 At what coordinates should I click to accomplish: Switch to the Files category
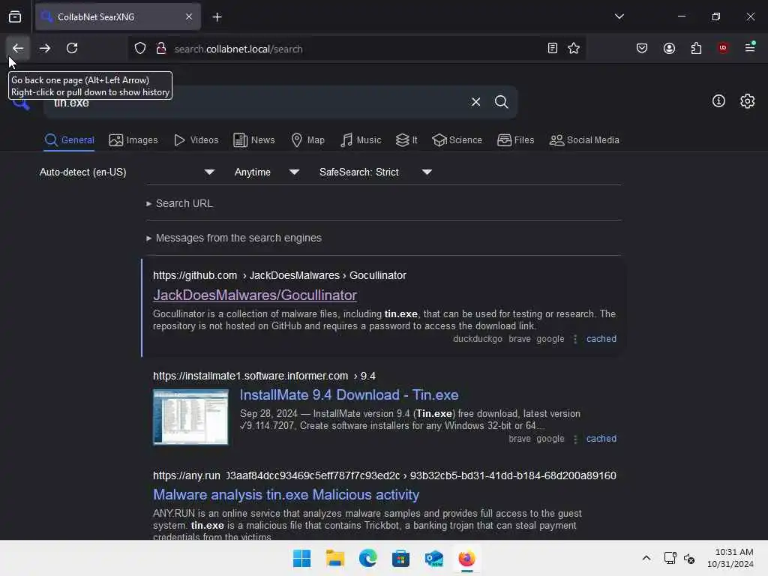tap(515, 140)
